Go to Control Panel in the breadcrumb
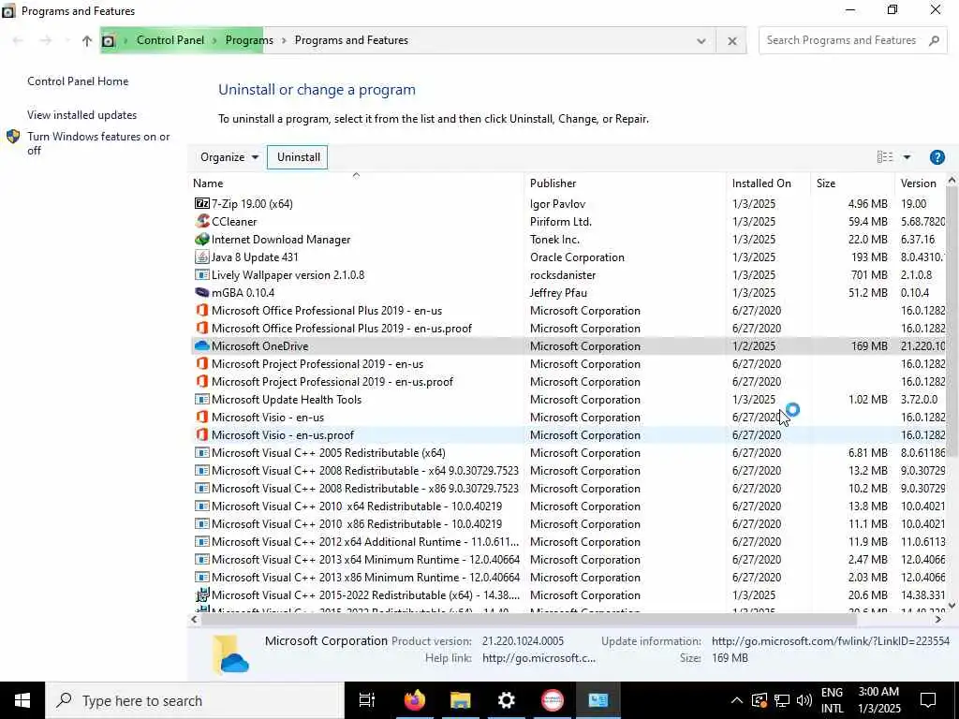959x719 pixels. pyautogui.click(x=170, y=40)
